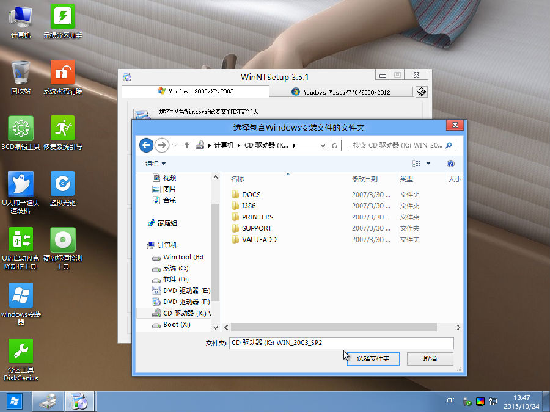The image size is (550, 412).
Task: Click the navigation pane scroll up arrow
Action: (x=216, y=177)
